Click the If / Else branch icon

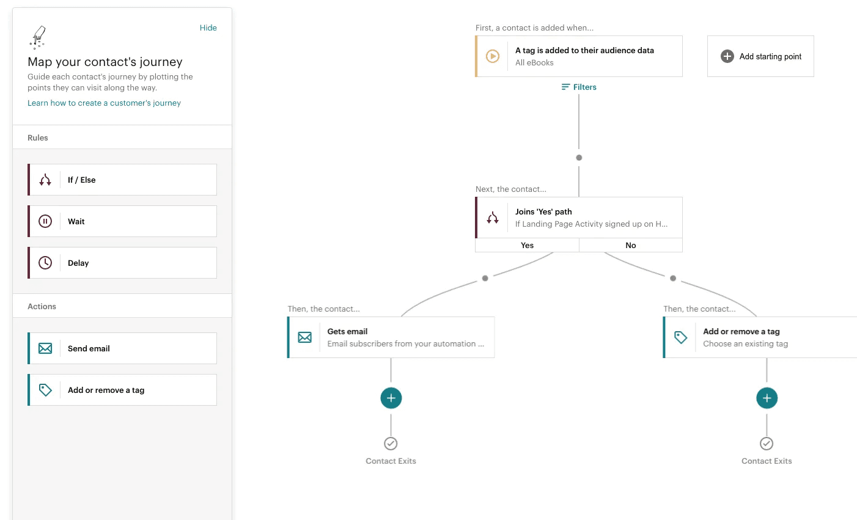point(45,180)
